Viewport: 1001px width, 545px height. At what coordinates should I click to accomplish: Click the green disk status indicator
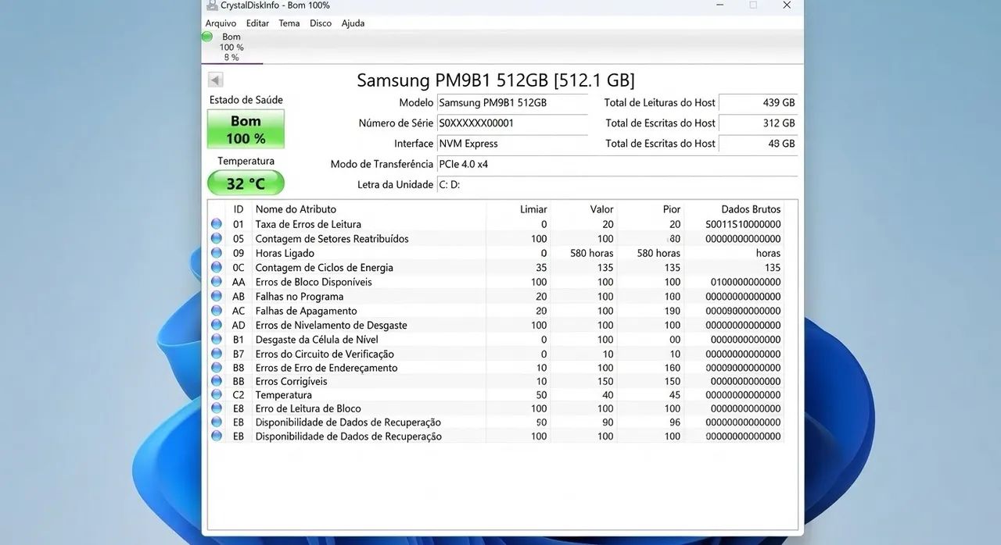[207, 37]
